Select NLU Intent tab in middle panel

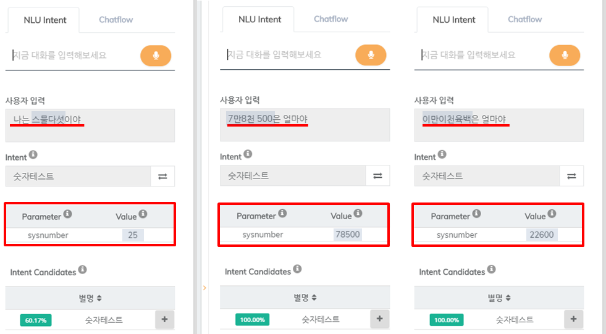(259, 19)
